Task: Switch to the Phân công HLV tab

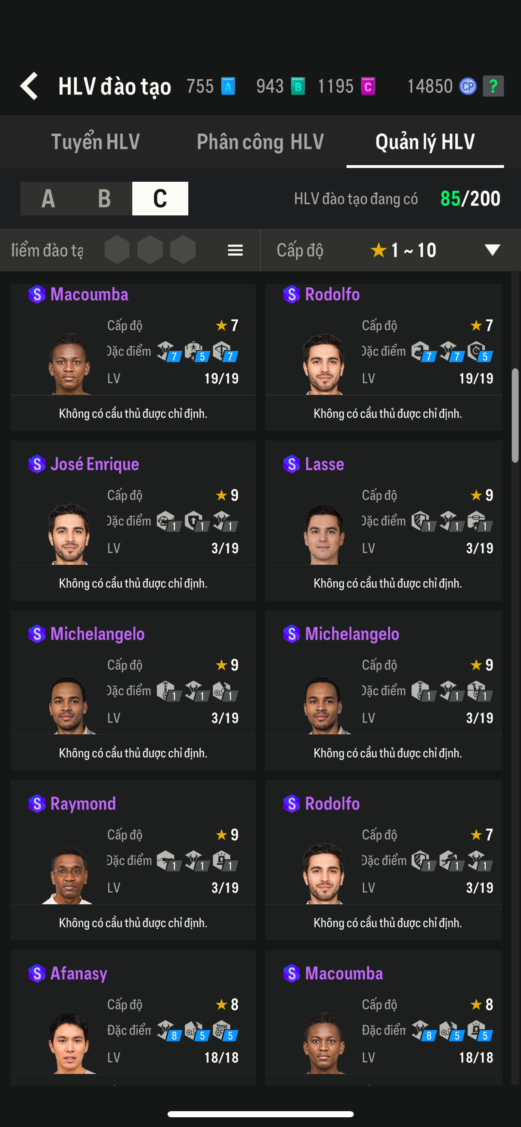Action: click(260, 142)
